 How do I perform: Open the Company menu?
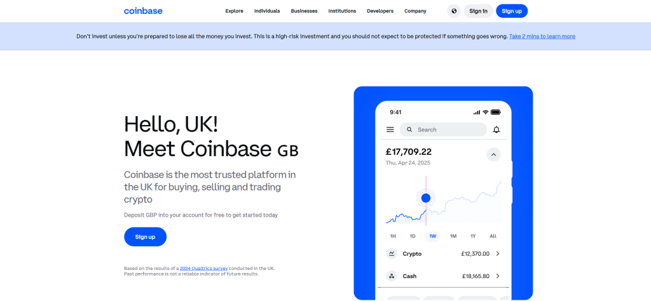pos(415,11)
